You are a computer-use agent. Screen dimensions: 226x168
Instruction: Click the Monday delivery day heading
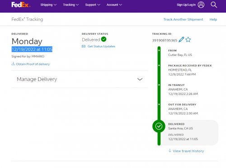pos(27,41)
